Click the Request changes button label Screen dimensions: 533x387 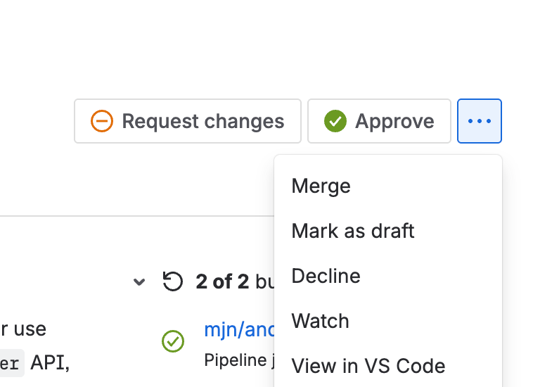tap(203, 122)
